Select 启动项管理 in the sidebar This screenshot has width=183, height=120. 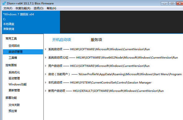coord(23,52)
